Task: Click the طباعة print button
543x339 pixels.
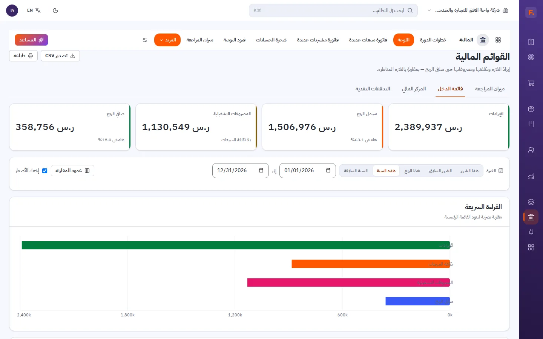Action: 23,56
